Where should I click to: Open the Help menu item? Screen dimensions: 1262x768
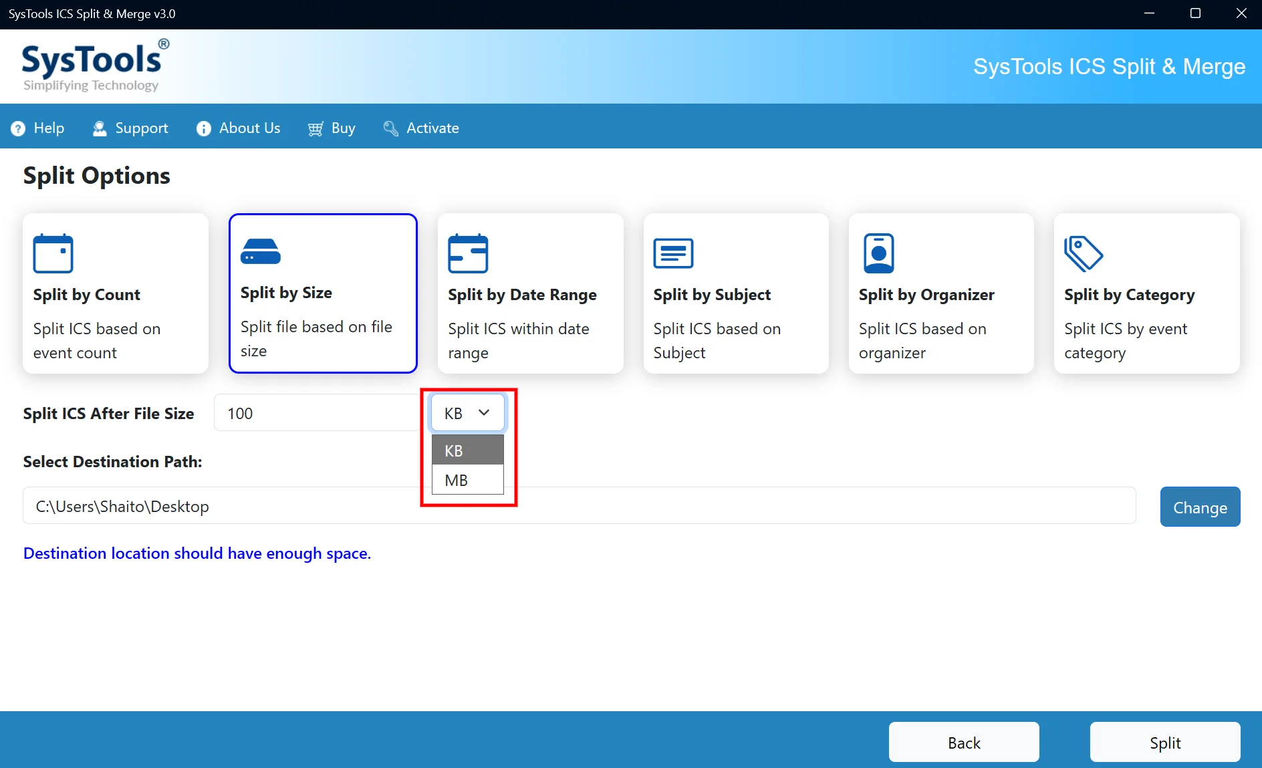[38, 128]
